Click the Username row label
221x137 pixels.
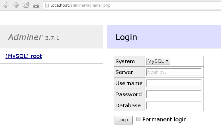(129, 83)
